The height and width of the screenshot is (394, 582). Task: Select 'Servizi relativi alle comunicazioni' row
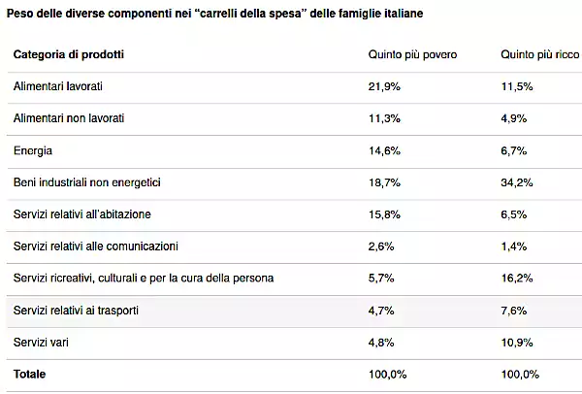pos(294,247)
